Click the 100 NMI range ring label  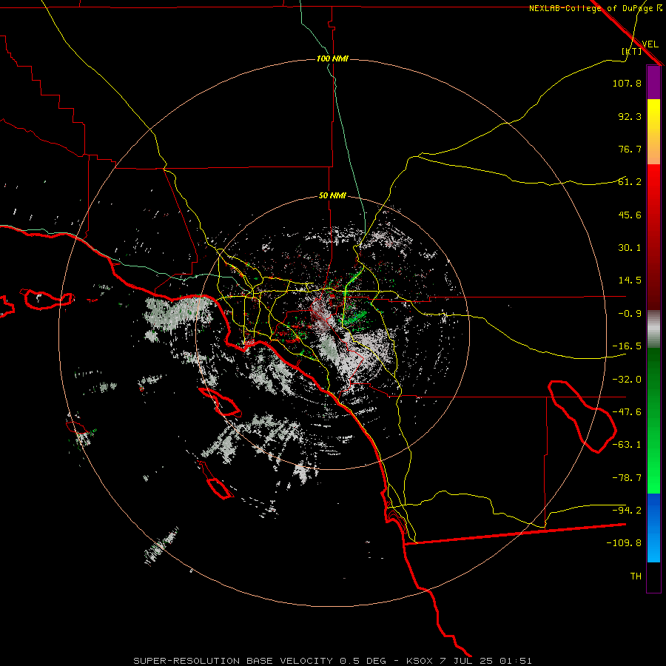coord(332,58)
